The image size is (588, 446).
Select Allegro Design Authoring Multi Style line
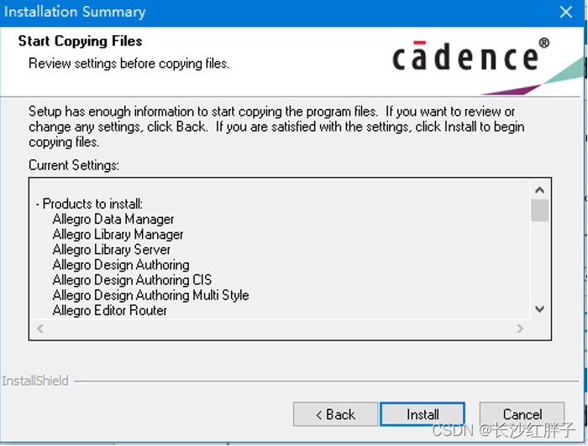(x=150, y=295)
